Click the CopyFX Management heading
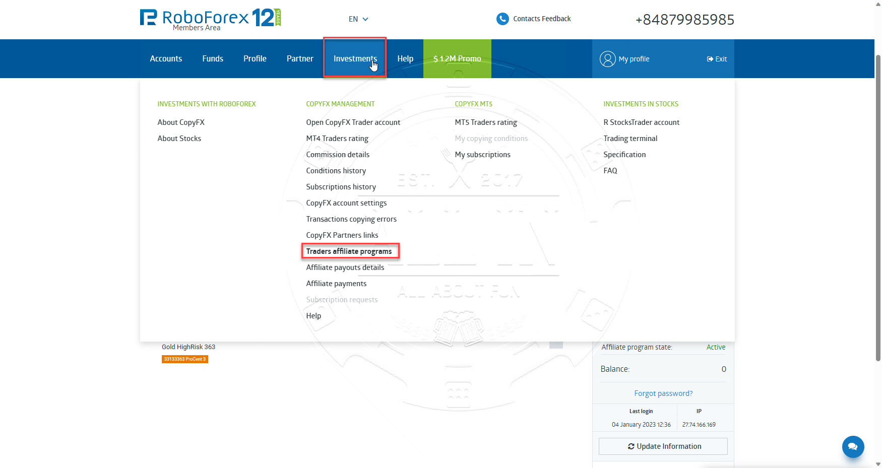Viewport: 882px width, 468px height. coord(340,104)
